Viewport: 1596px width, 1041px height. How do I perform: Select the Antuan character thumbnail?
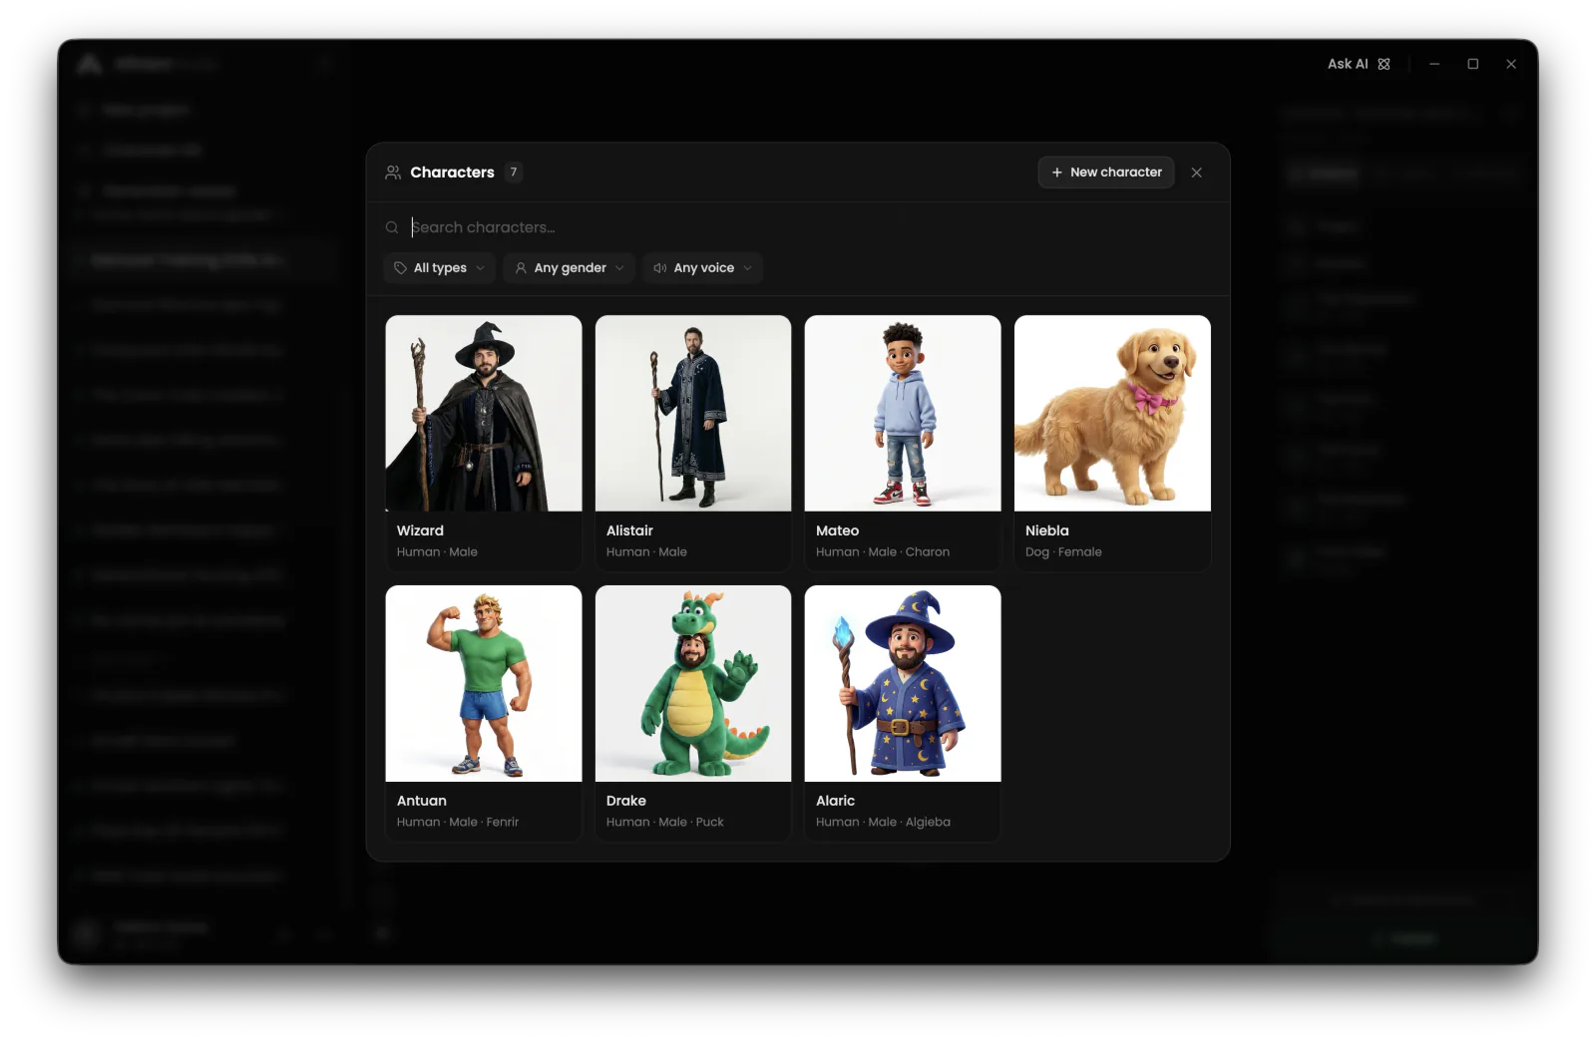[484, 683]
